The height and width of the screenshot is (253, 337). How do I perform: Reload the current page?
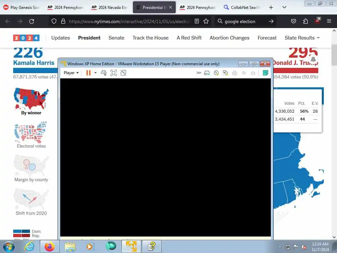[x=32, y=21]
